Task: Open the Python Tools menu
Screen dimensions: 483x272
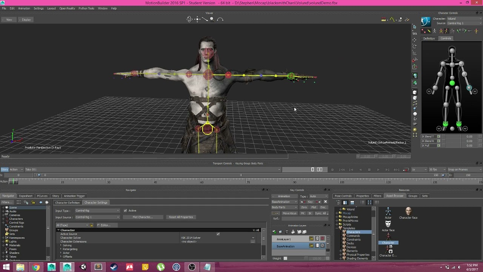Action: tap(86, 8)
